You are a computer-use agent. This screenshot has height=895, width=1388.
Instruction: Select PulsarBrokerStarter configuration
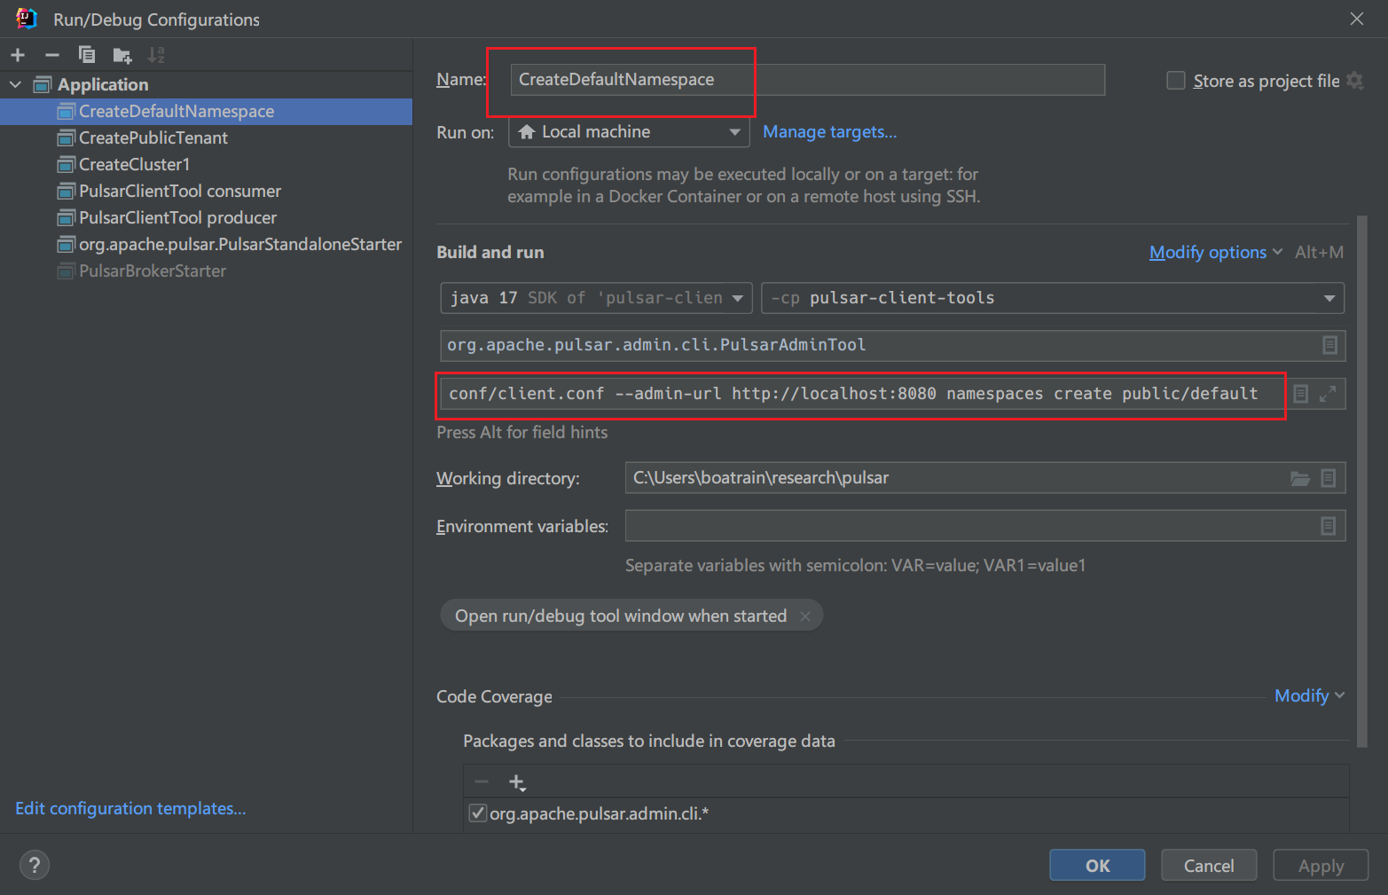point(206,271)
